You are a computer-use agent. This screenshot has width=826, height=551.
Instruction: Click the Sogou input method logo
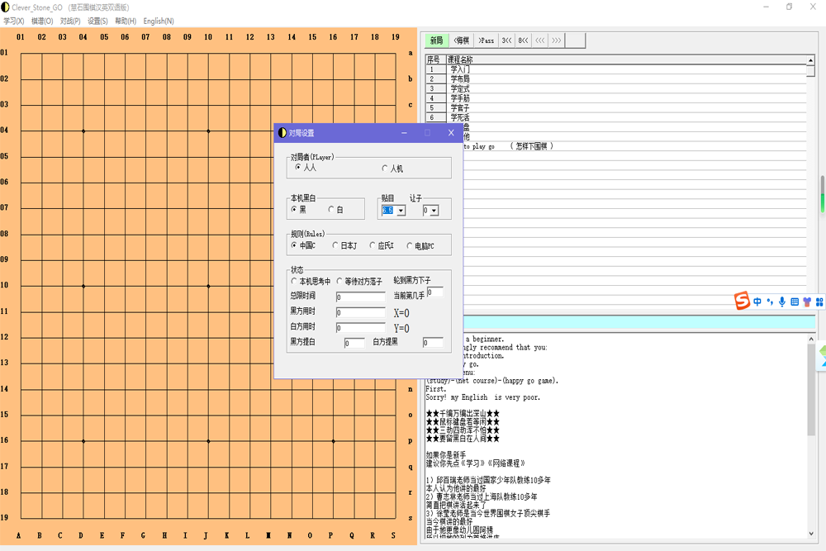pos(742,302)
